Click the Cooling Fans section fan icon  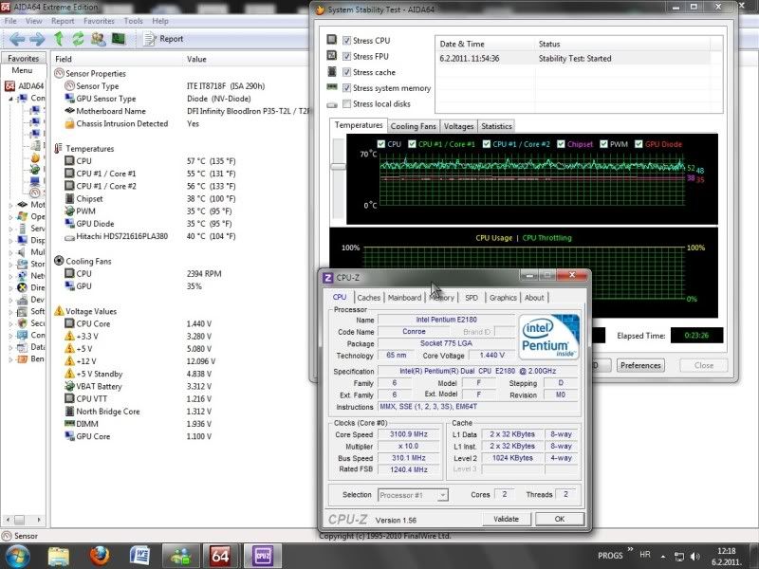[x=59, y=261]
